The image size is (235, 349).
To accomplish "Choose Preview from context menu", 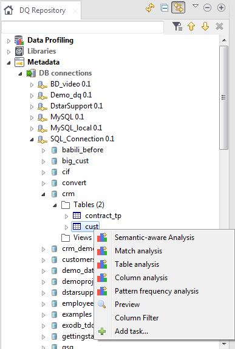I will click(x=164, y=305).
